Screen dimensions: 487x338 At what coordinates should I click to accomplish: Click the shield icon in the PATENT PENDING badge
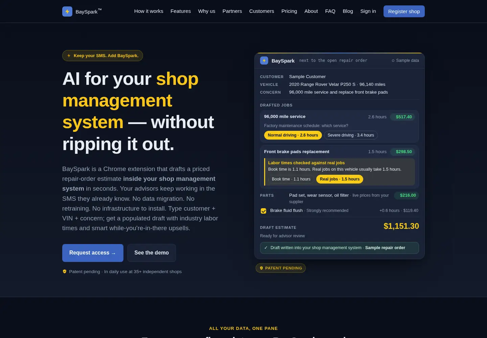(261, 268)
